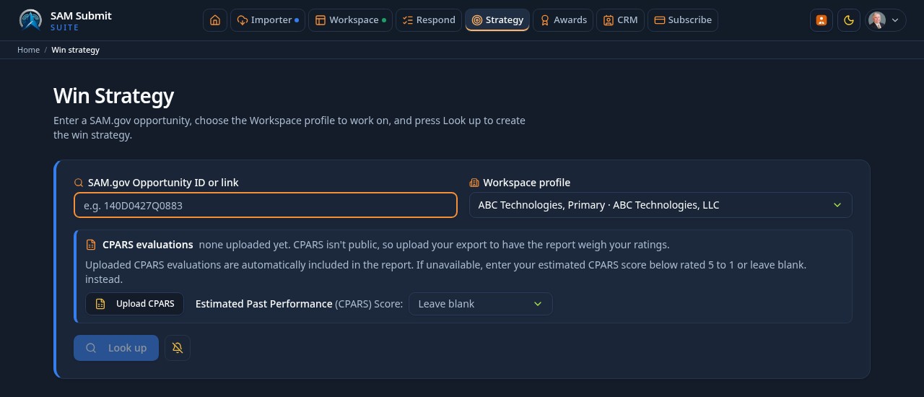The width and height of the screenshot is (924, 397).
Task: Click the Home breadcrumb link
Action: (28, 50)
